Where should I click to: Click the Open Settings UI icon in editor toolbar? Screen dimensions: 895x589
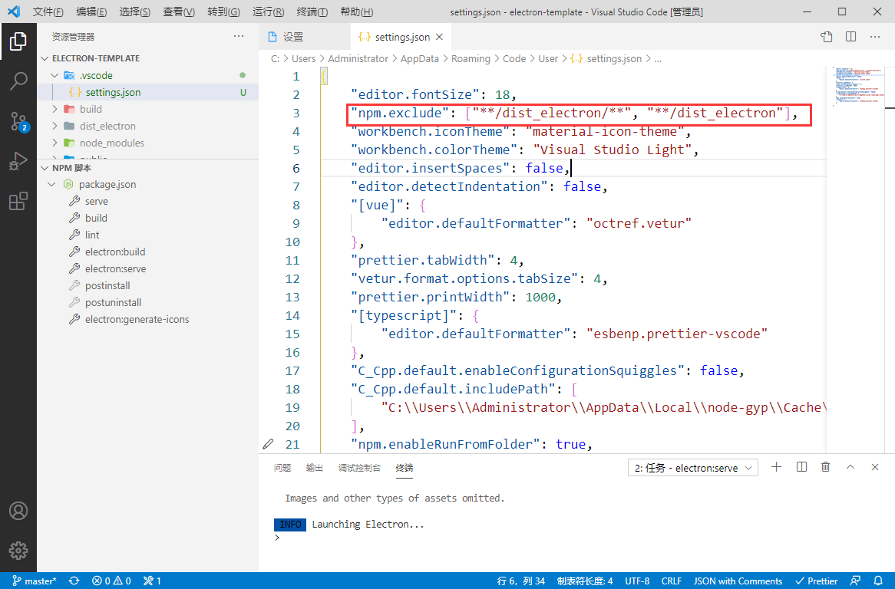(827, 37)
